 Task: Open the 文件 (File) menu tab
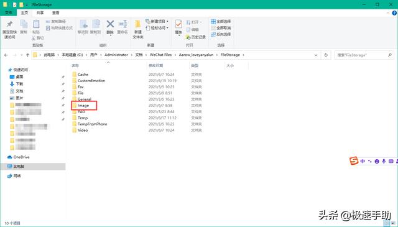point(8,12)
